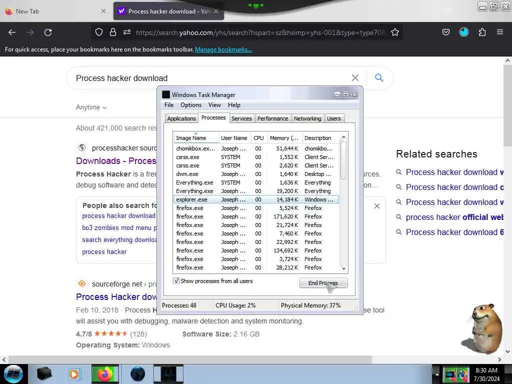
Task: Sort processes by Description column
Action: 321,138
